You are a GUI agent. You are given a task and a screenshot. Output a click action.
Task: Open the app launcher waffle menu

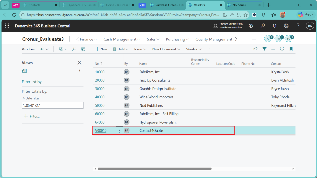(x=7, y=26)
